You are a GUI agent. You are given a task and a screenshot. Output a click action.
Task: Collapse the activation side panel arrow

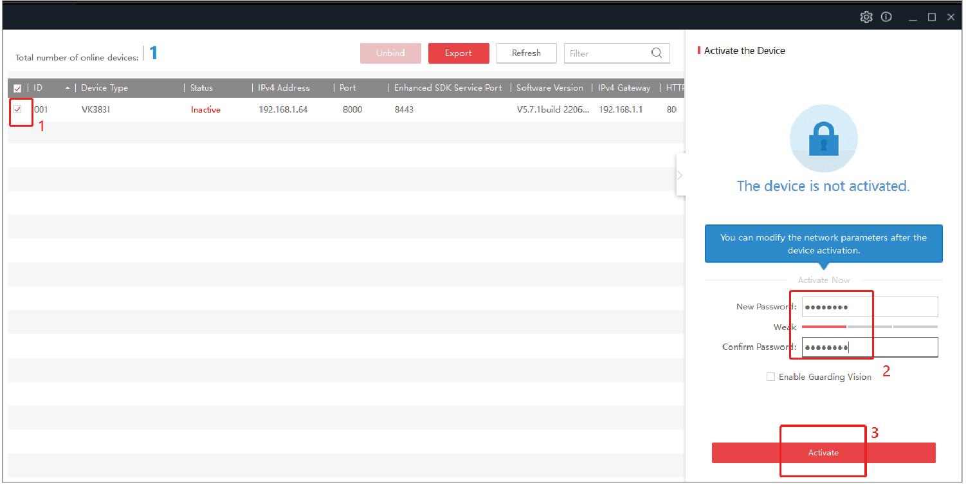click(x=680, y=175)
